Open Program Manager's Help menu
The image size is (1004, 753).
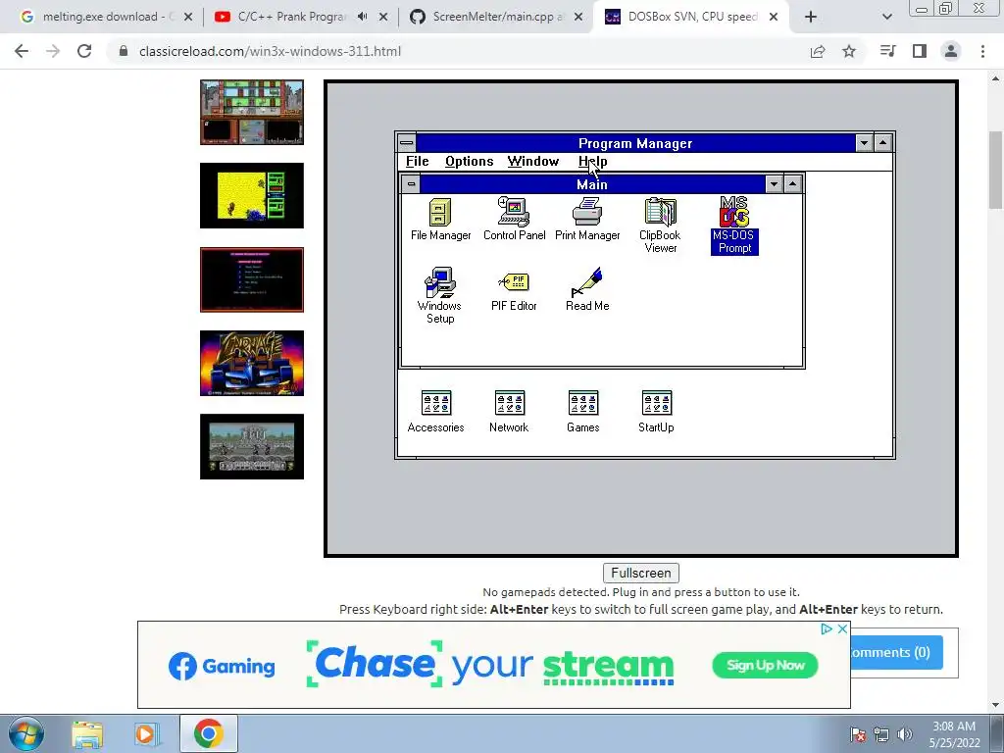(x=592, y=162)
